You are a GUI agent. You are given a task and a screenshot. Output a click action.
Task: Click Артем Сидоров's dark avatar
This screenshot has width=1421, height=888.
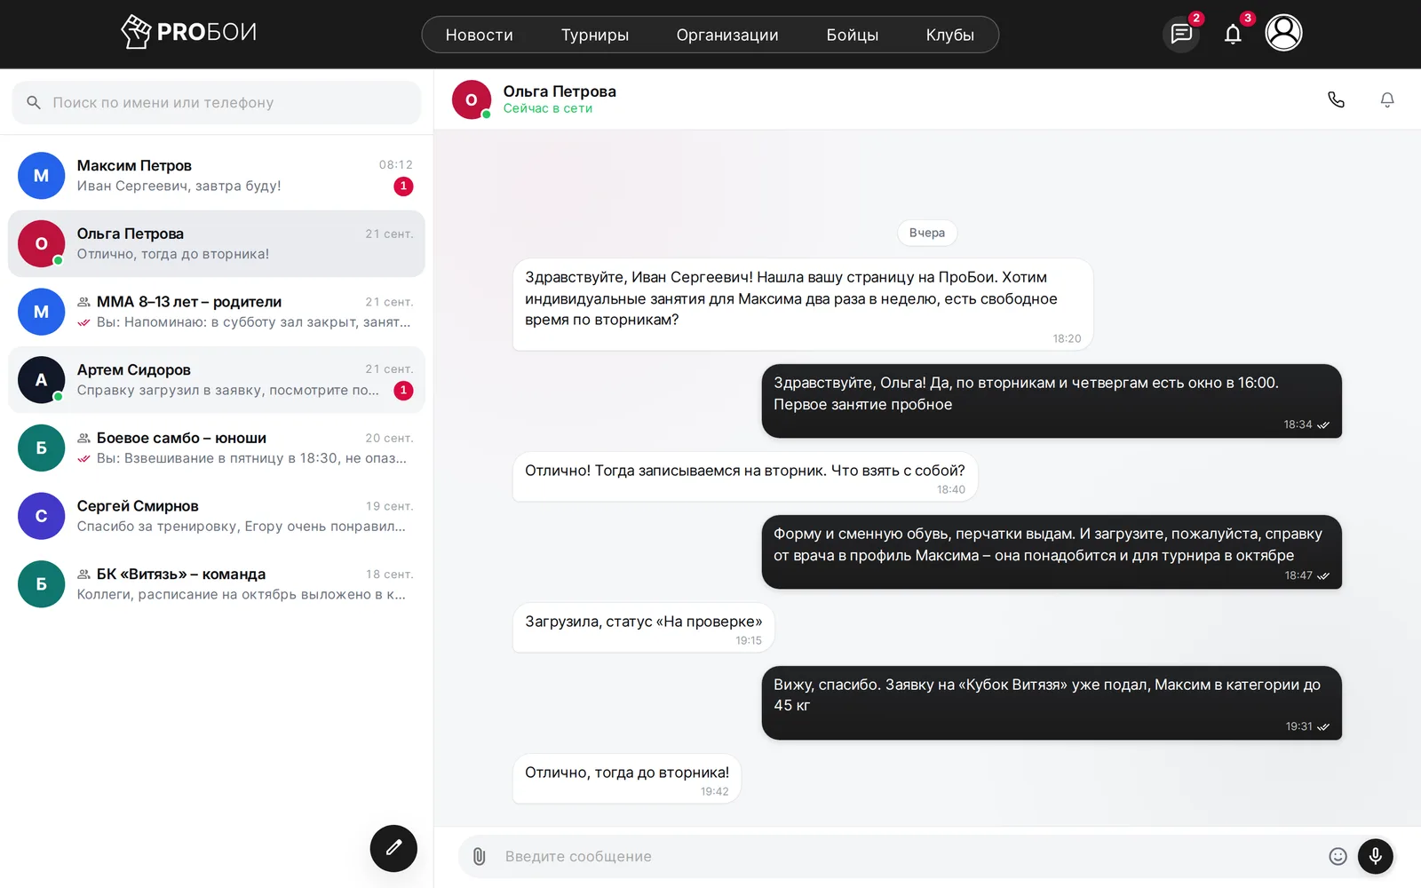pos(41,380)
